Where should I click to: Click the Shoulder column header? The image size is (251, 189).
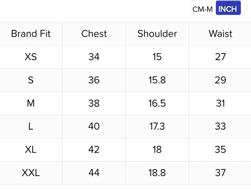pyautogui.click(x=157, y=34)
